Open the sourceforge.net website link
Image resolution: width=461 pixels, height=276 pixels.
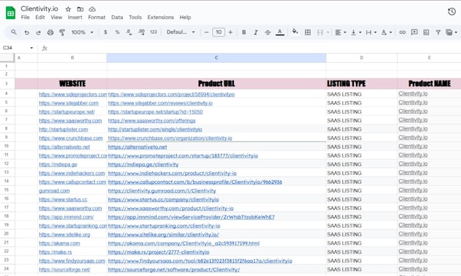(x=64, y=269)
